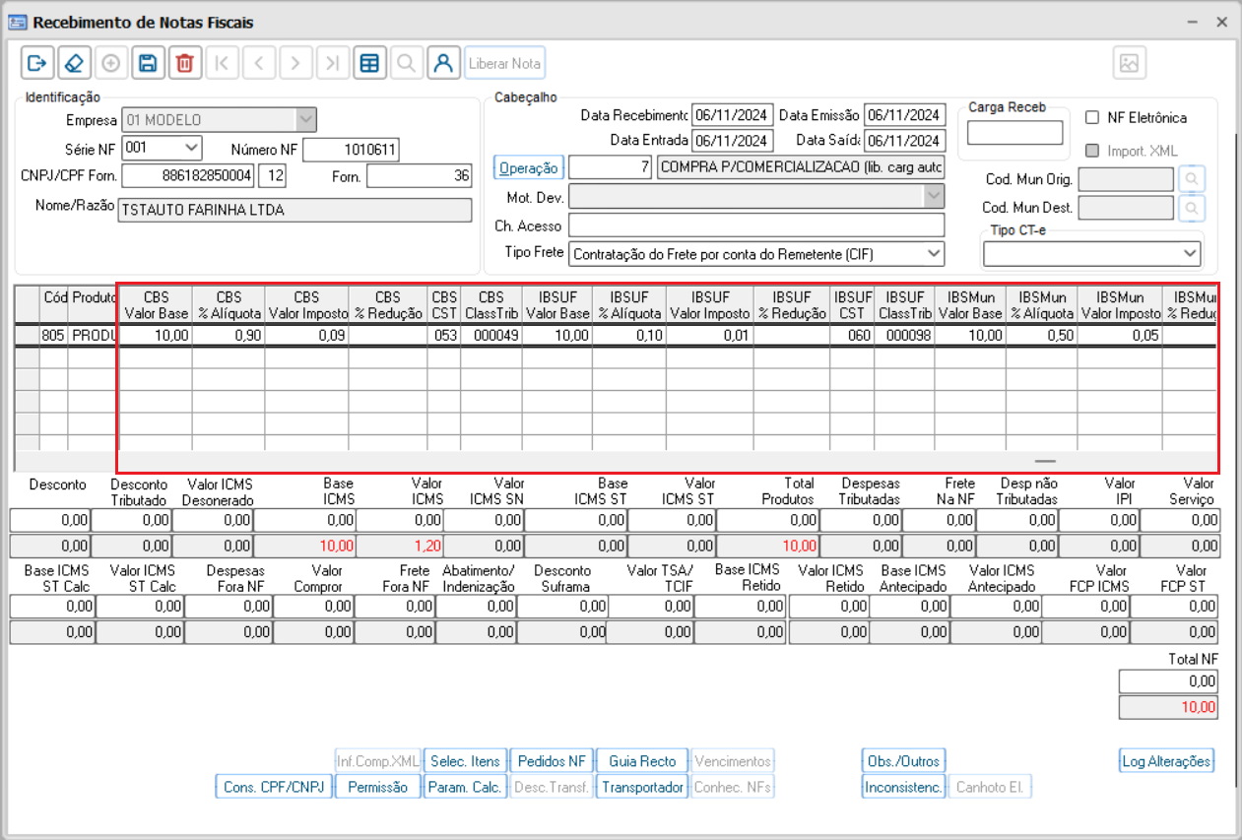Click the Nome/Razão field TSTAUTO FARINHA LTDA
Viewport: 1242px width, 840px height.
(294, 210)
